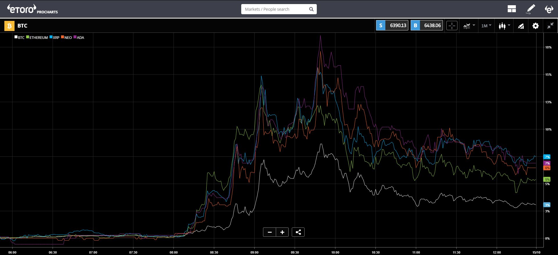Click the Markets / People search field
Image resolution: width=558 pixels, height=255 pixels.
tap(279, 9)
